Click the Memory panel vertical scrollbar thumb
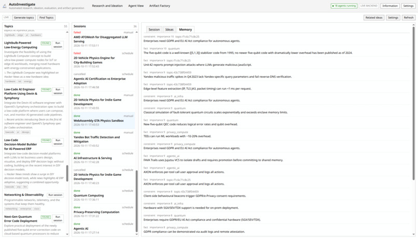Viewport: 418px width, 238px height. click(x=414, y=103)
